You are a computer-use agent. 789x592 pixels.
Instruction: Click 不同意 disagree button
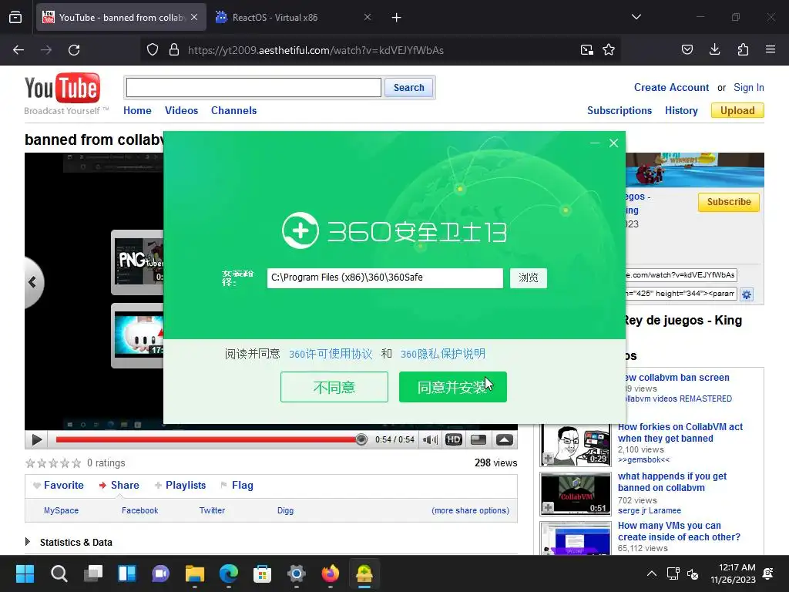334,387
